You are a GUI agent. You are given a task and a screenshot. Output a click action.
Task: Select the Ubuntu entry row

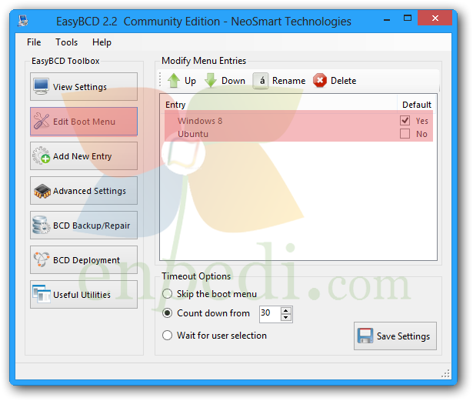click(298, 134)
